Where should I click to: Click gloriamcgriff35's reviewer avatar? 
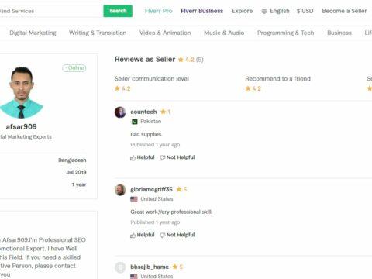point(120,190)
